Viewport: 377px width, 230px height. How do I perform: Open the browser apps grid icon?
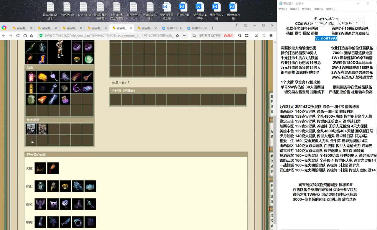pyautogui.click(x=247, y=35)
